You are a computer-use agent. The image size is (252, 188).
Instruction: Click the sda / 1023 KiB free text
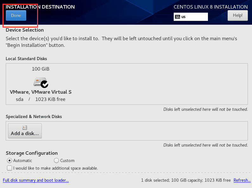41,99
